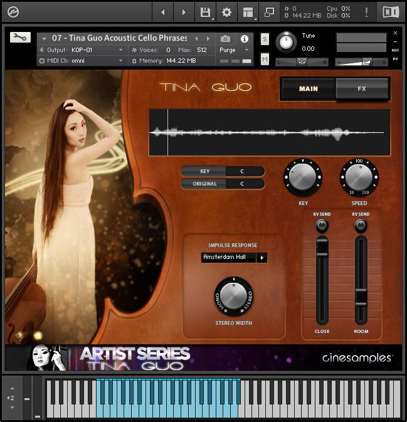Go to next preset with right arrow
Image resolution: width=407 pixels, height=422 pixels.
pos(184,12)
